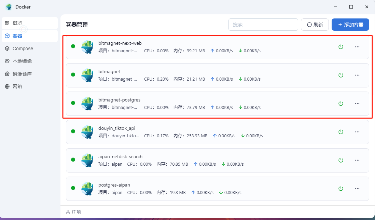
Task: Click green status dot of bitmagnet
Action: 73,74
